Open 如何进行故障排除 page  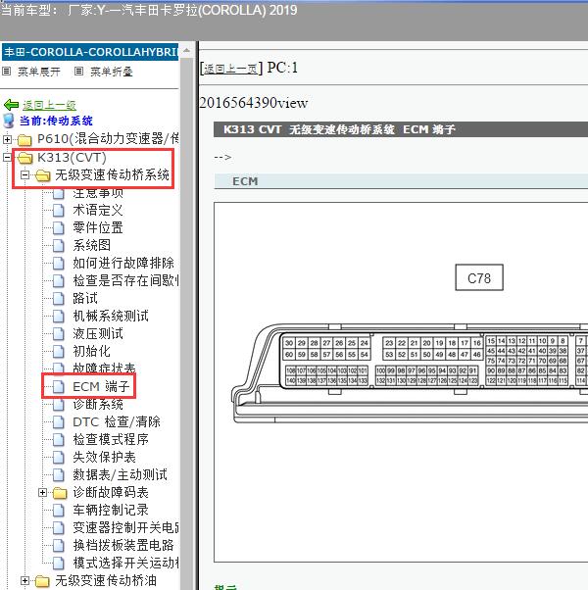123,263
